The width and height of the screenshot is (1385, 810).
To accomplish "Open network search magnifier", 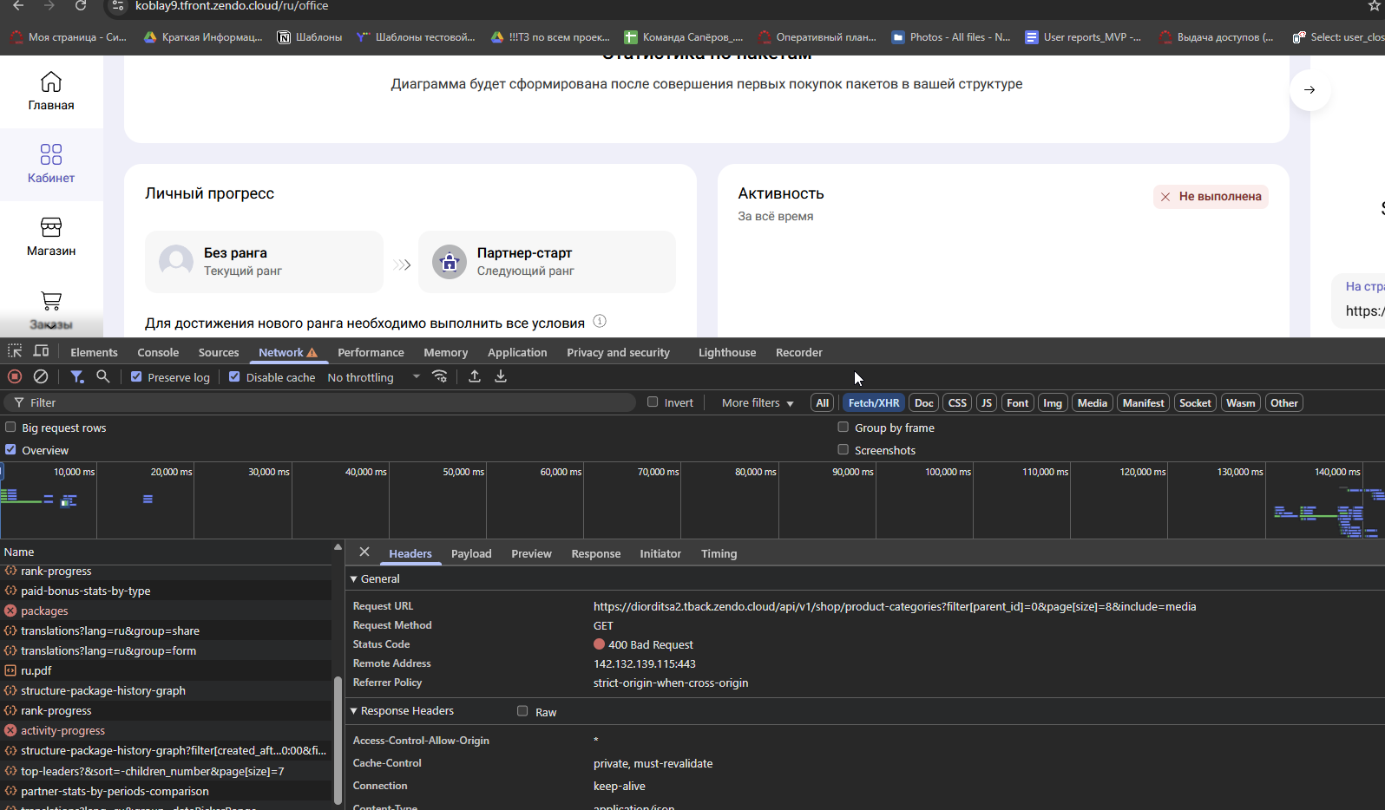I will (103, 376).
